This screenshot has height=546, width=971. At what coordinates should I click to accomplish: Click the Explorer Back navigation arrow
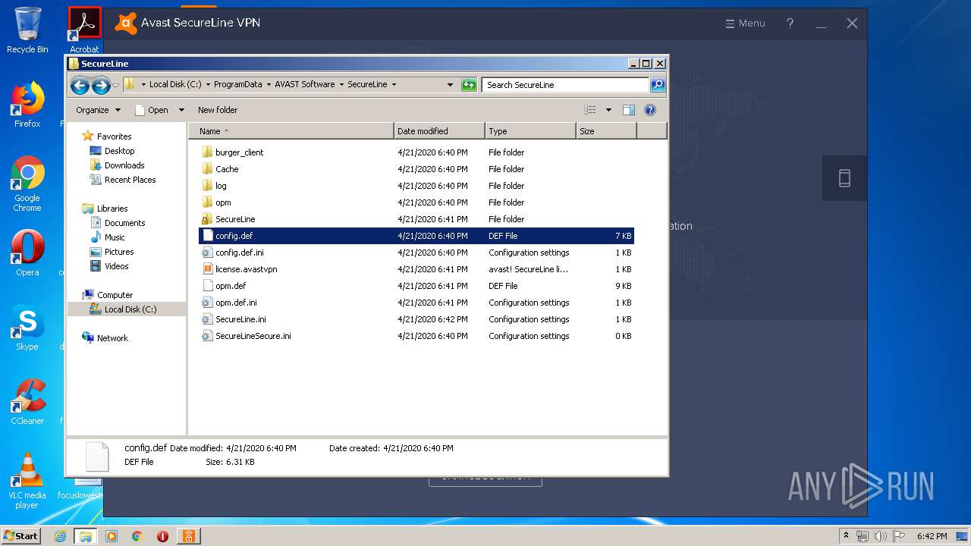(x=80, y=85)
